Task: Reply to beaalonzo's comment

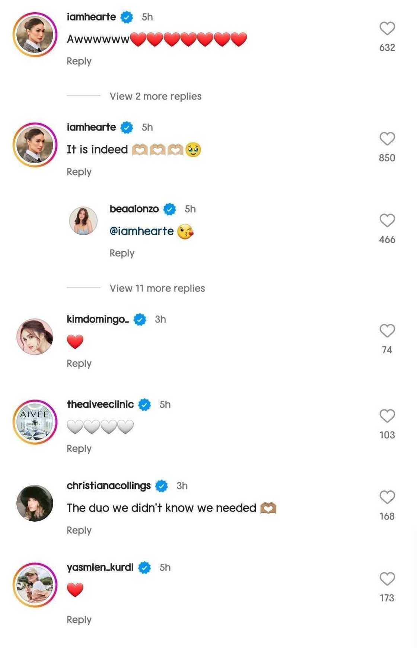Action: (x=122, y=253)
